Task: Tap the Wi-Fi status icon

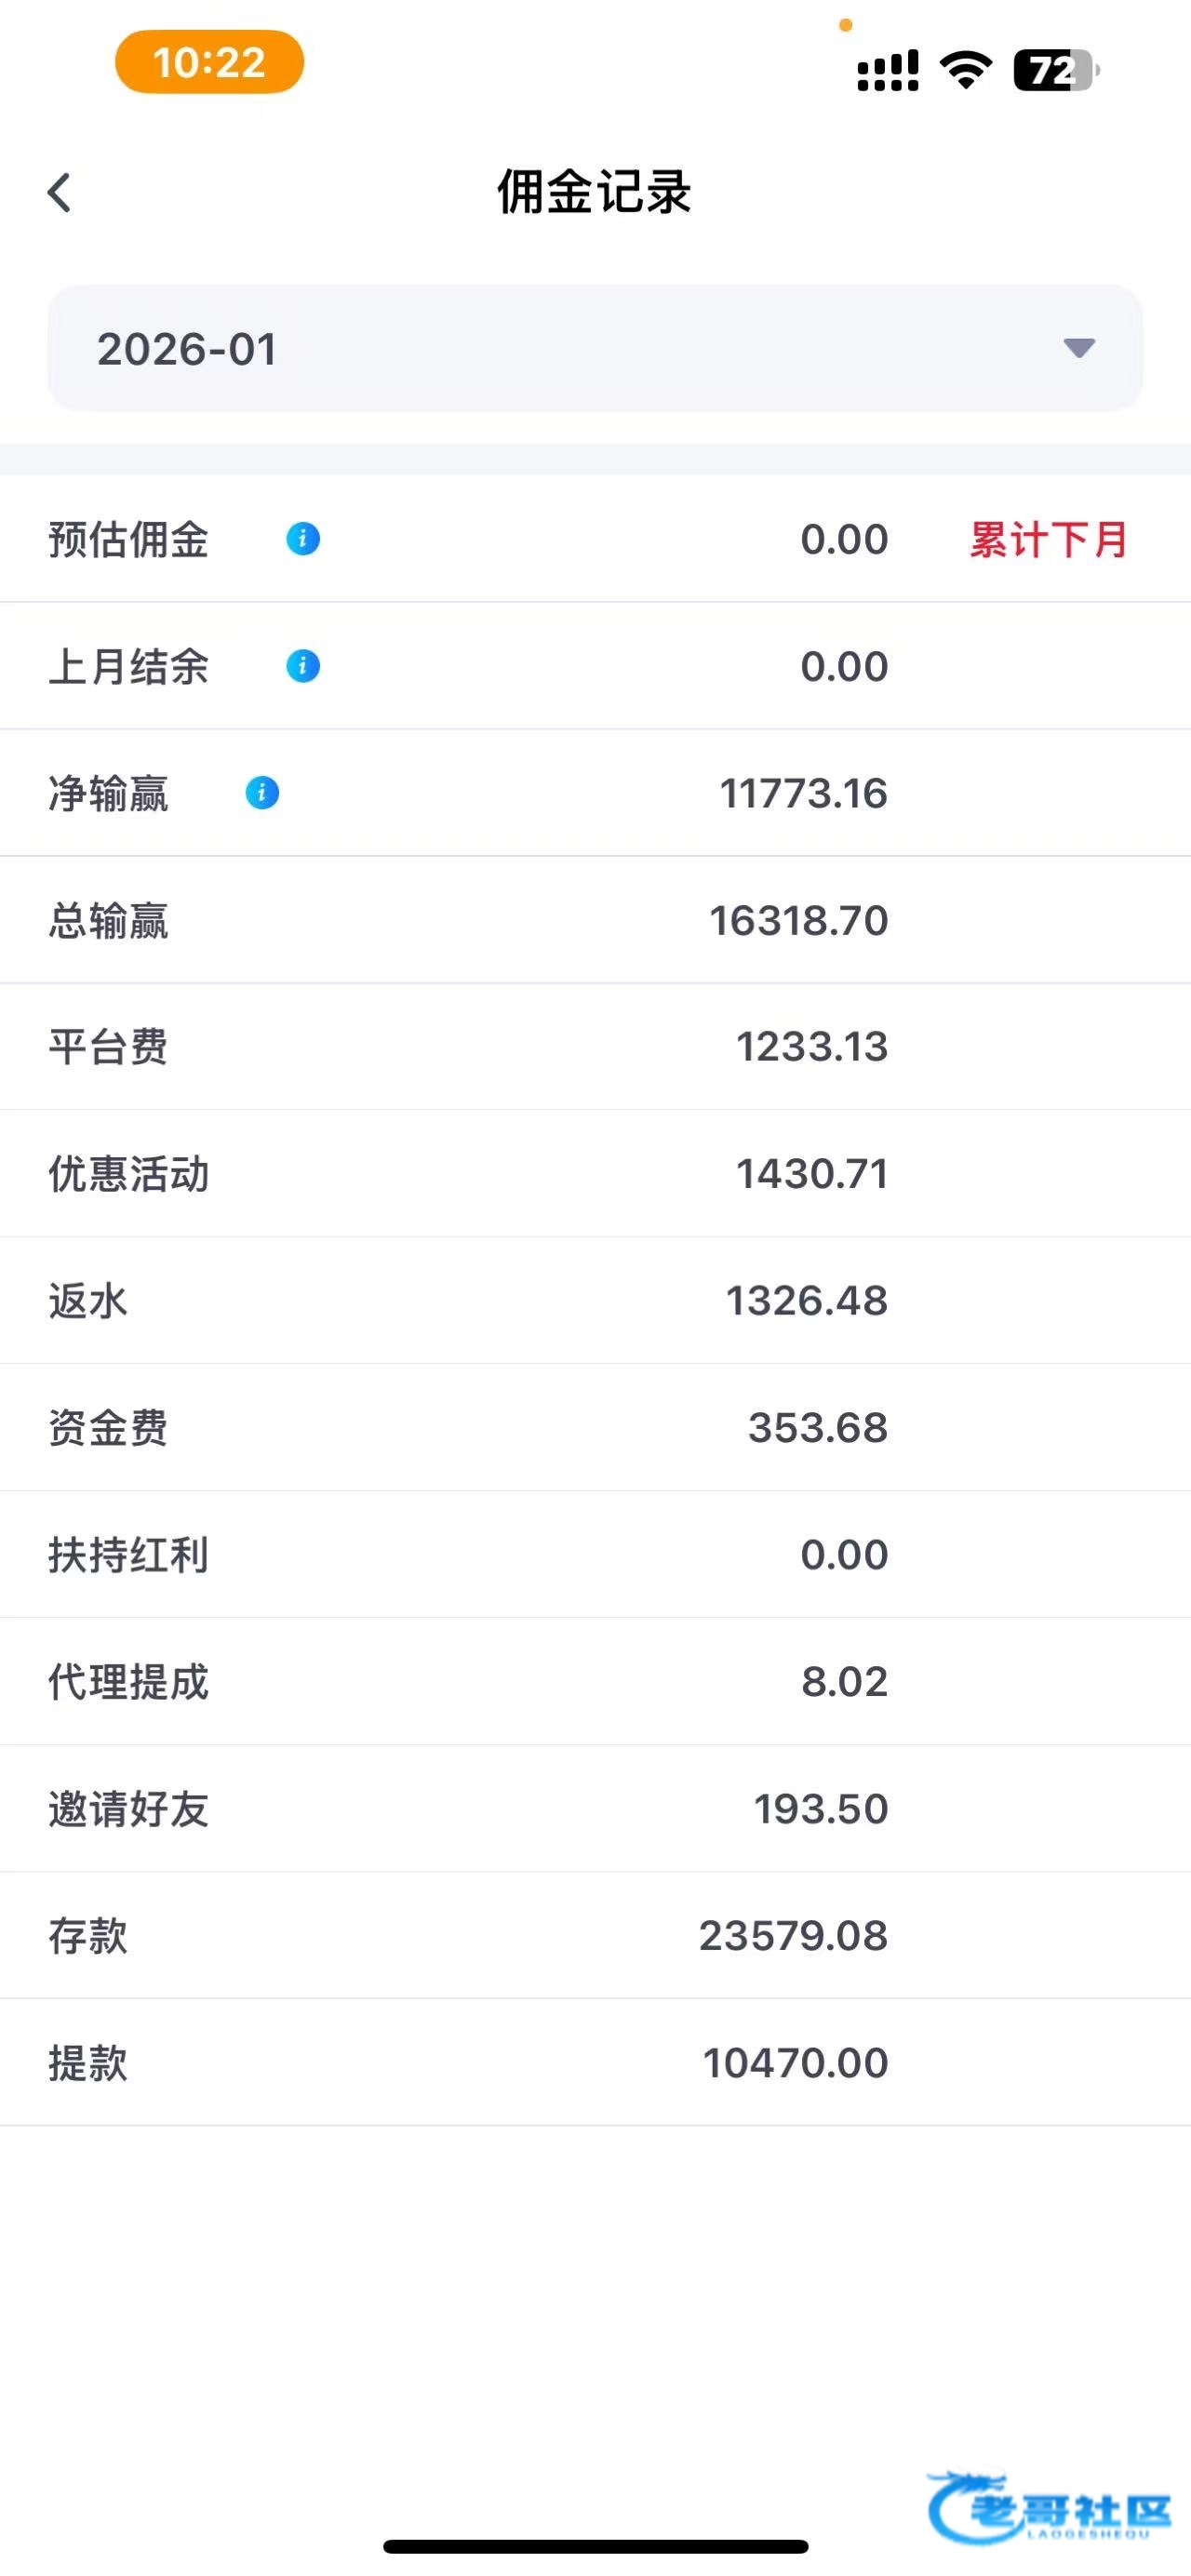Action: pos(966,70)
